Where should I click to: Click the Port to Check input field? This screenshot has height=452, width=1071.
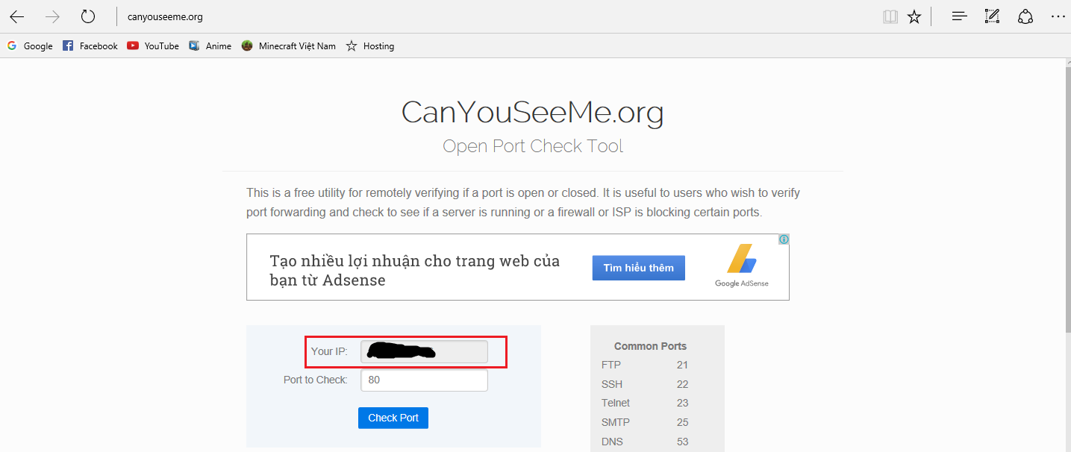[424, 380]
